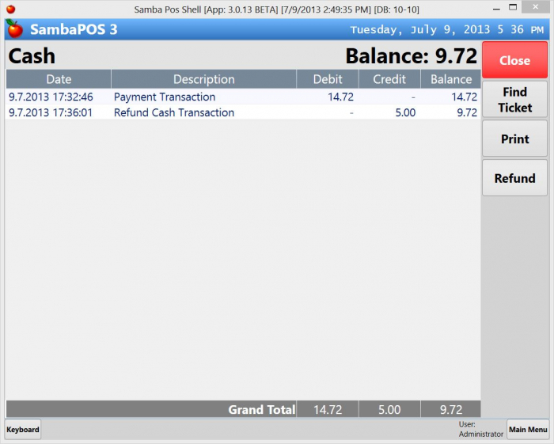Click the Description column header
The height and width of the screenshot is (444, 554).
[x=203, y=79]
